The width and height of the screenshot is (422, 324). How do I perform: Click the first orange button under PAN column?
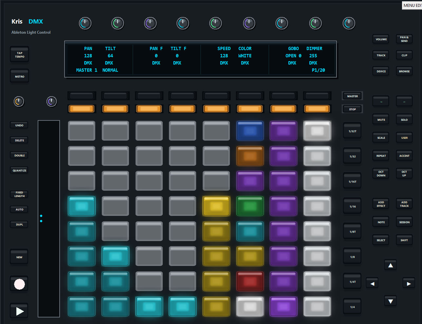pyautogui.click(x=82, y=109)
